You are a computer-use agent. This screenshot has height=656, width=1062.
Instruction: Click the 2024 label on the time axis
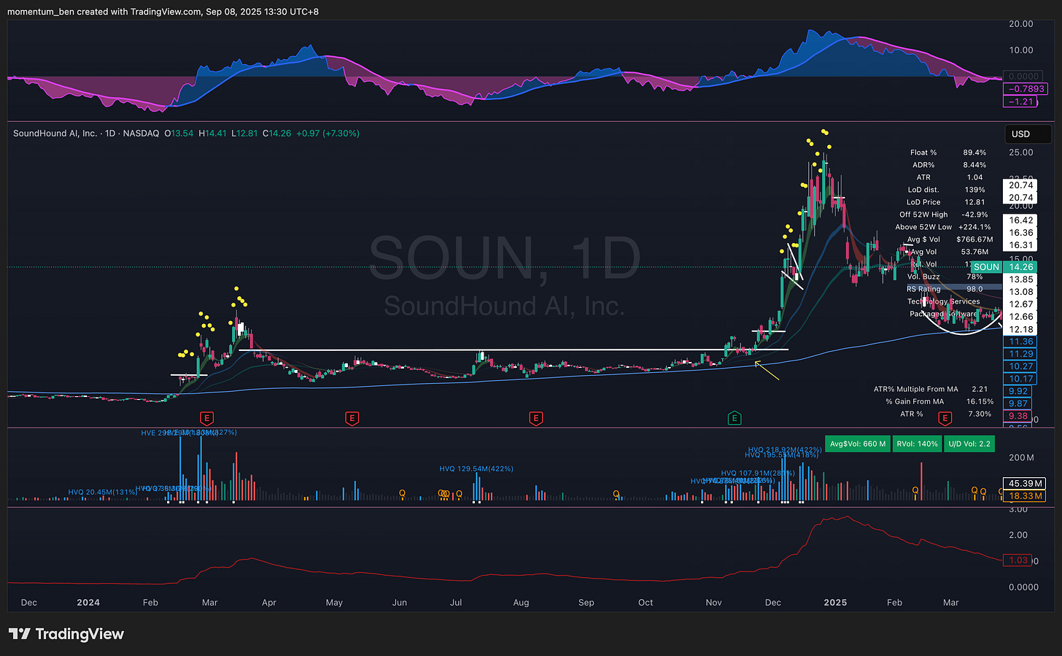88,603
